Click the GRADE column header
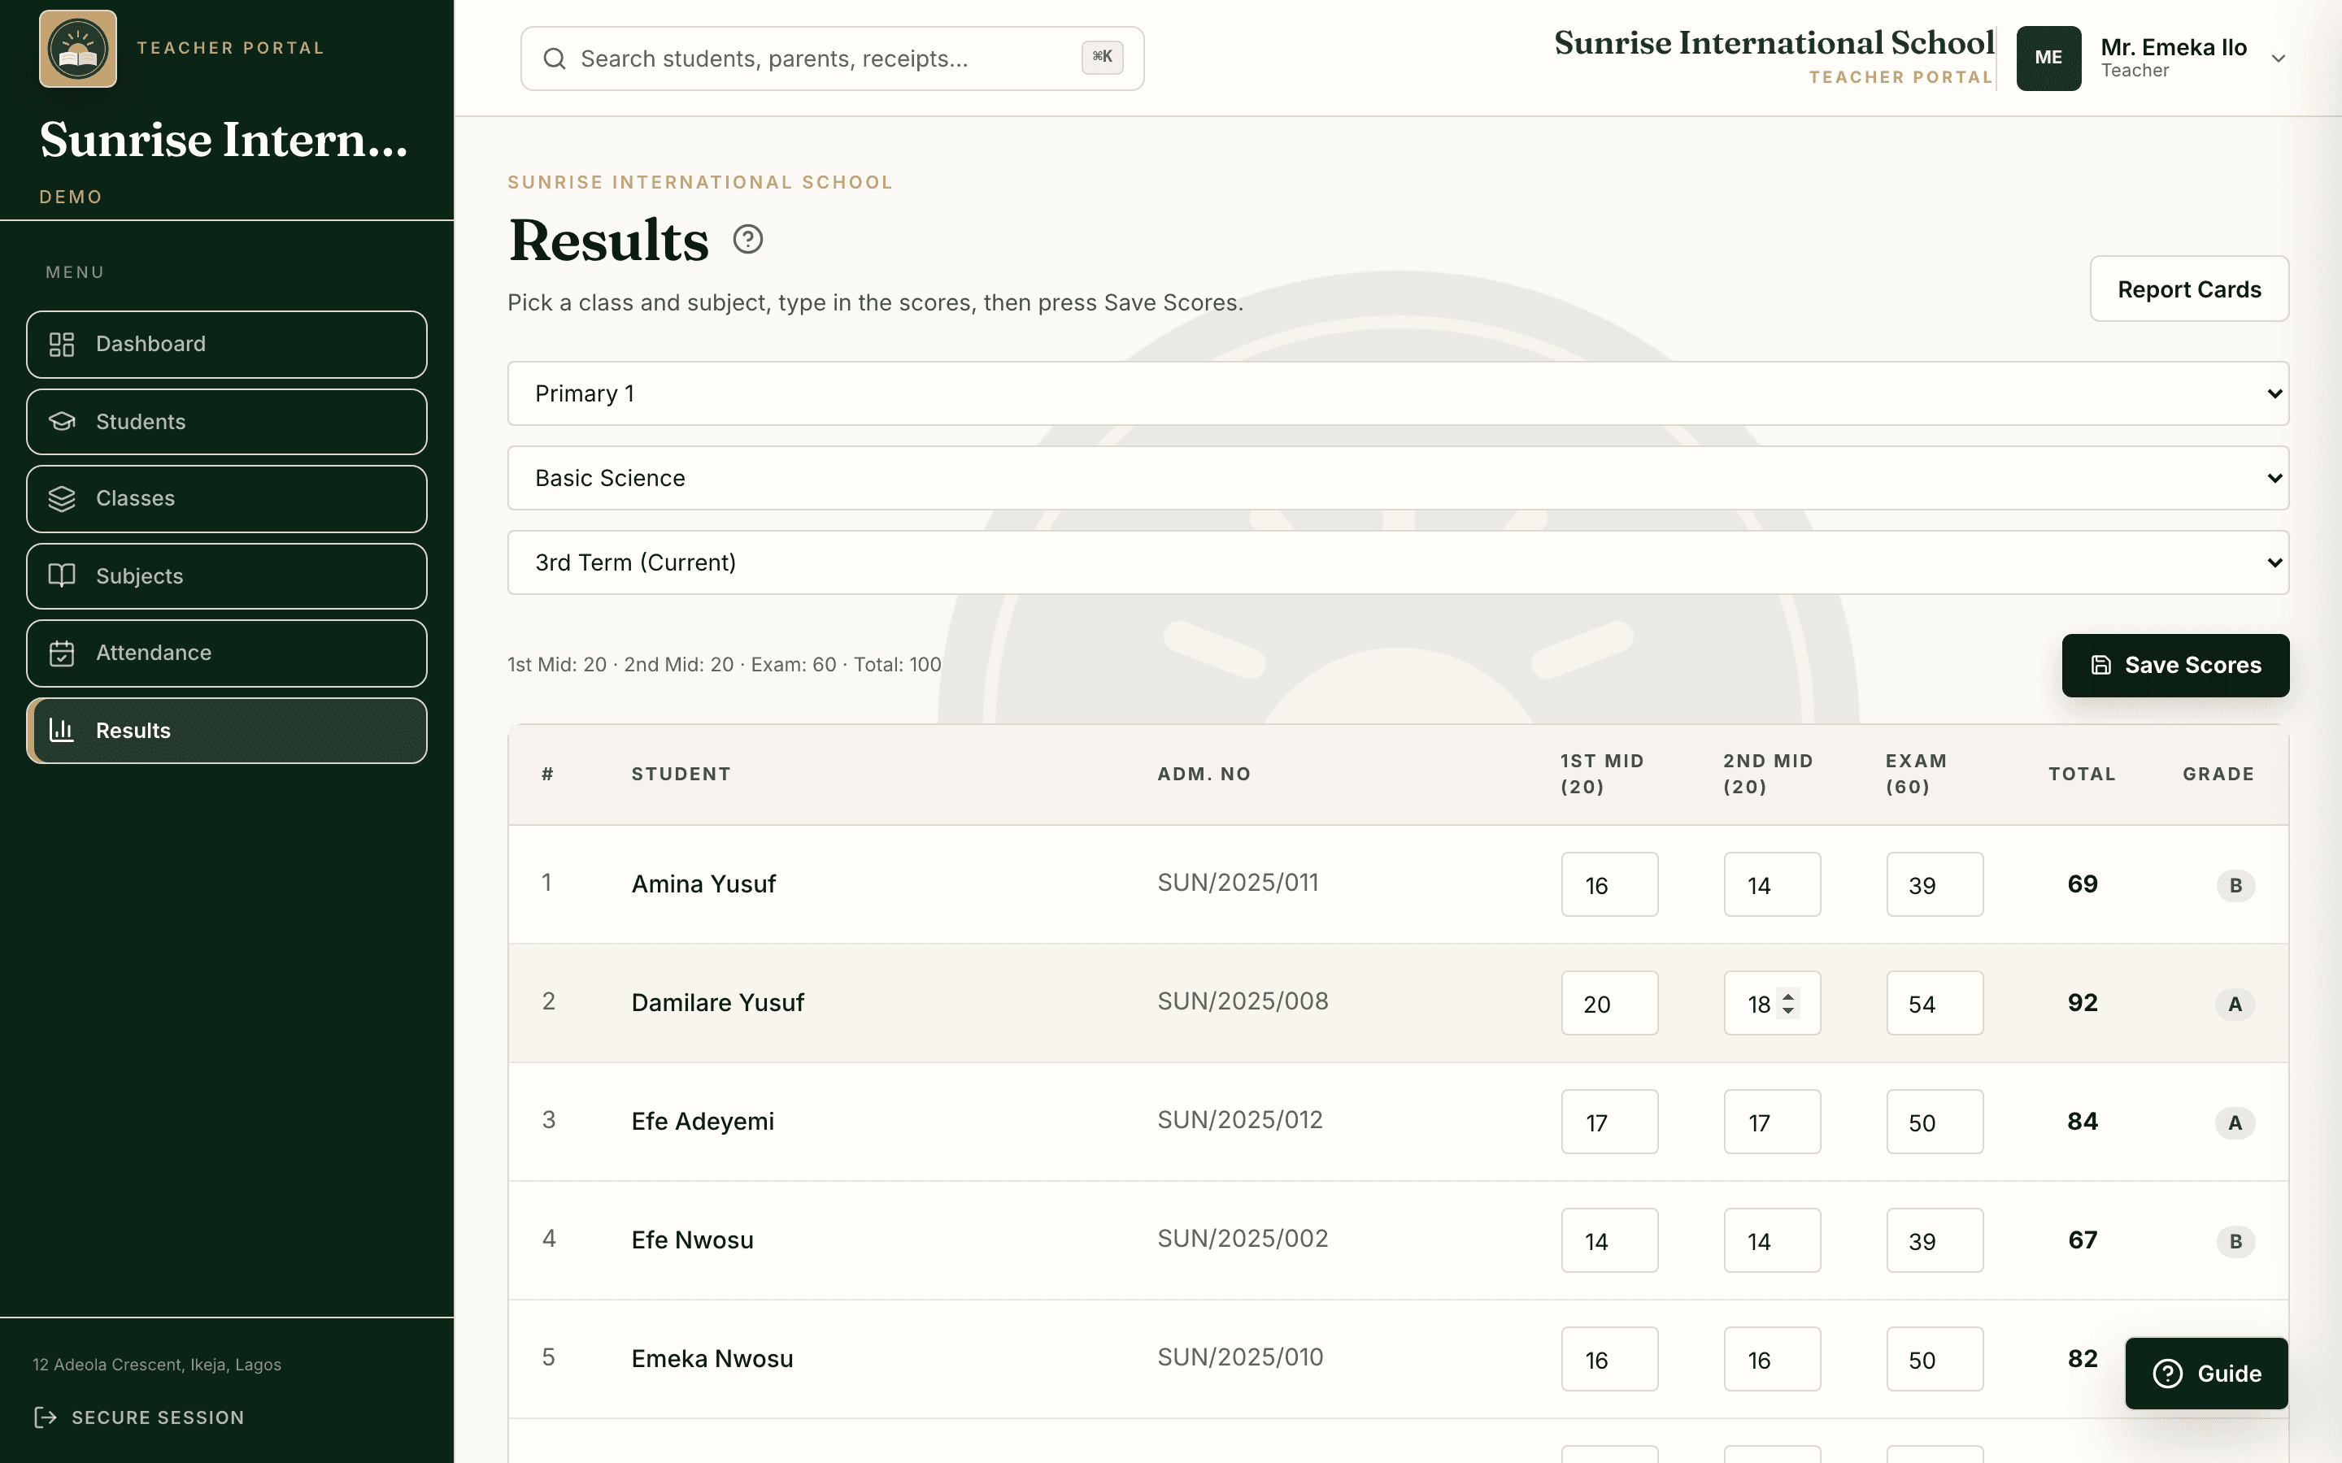2342x1463 pixels. pos(2218,774)
